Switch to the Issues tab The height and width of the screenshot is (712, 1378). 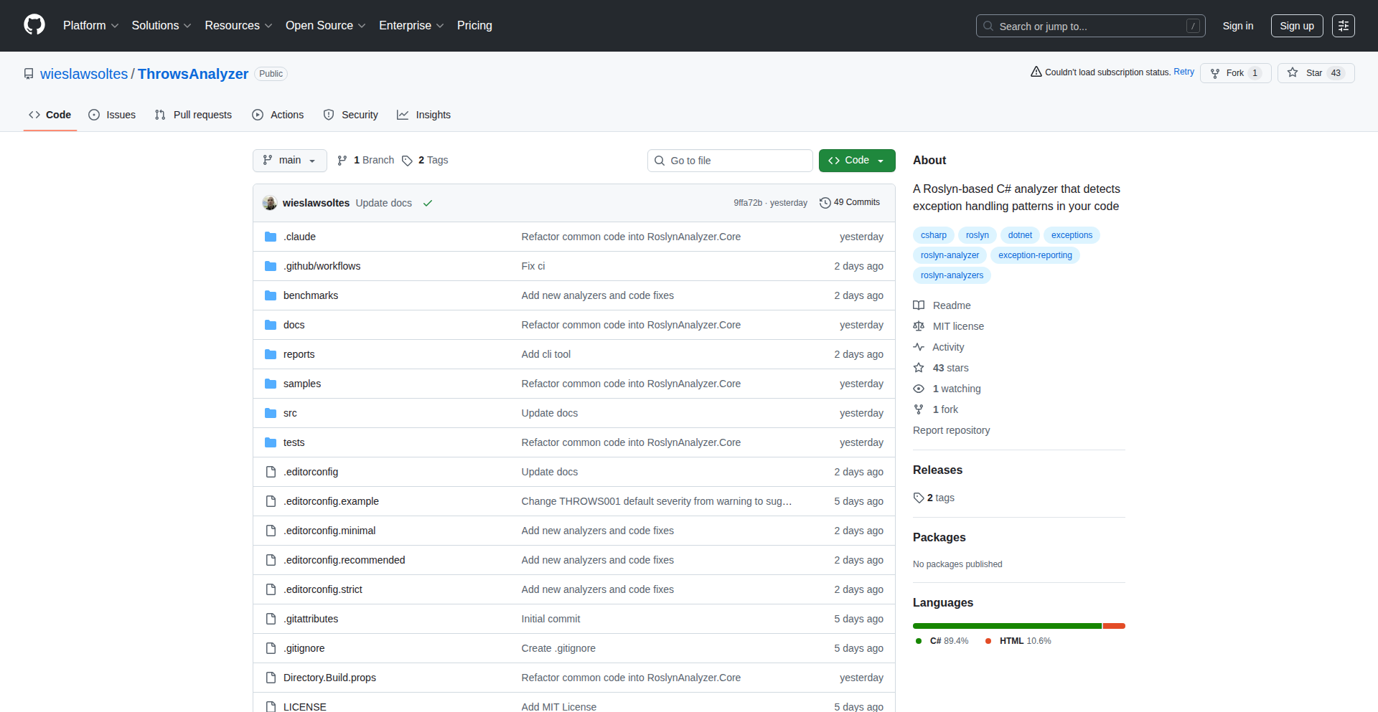click(112, 115)
